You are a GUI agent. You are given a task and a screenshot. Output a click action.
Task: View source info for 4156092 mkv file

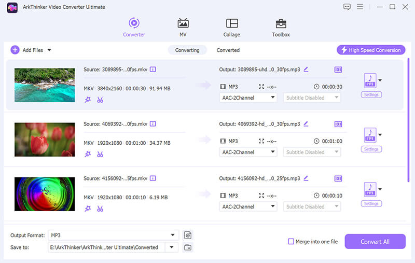(153, 178)
